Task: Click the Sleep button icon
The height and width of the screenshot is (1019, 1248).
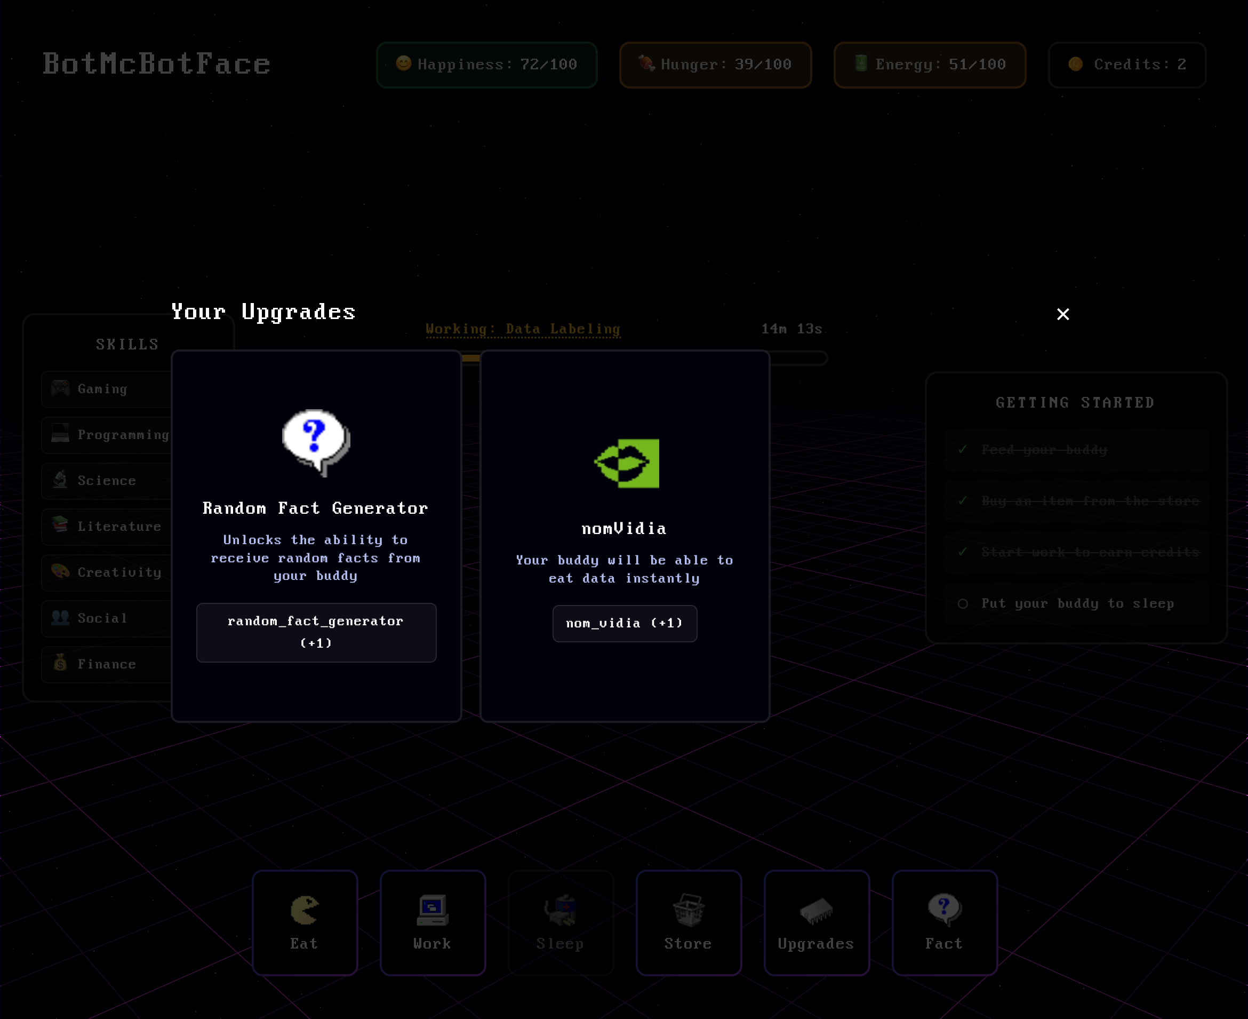Action: tap(561, 910)
